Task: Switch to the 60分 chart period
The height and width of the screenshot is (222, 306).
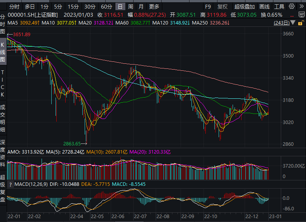Action: click(x=106, y=7)
